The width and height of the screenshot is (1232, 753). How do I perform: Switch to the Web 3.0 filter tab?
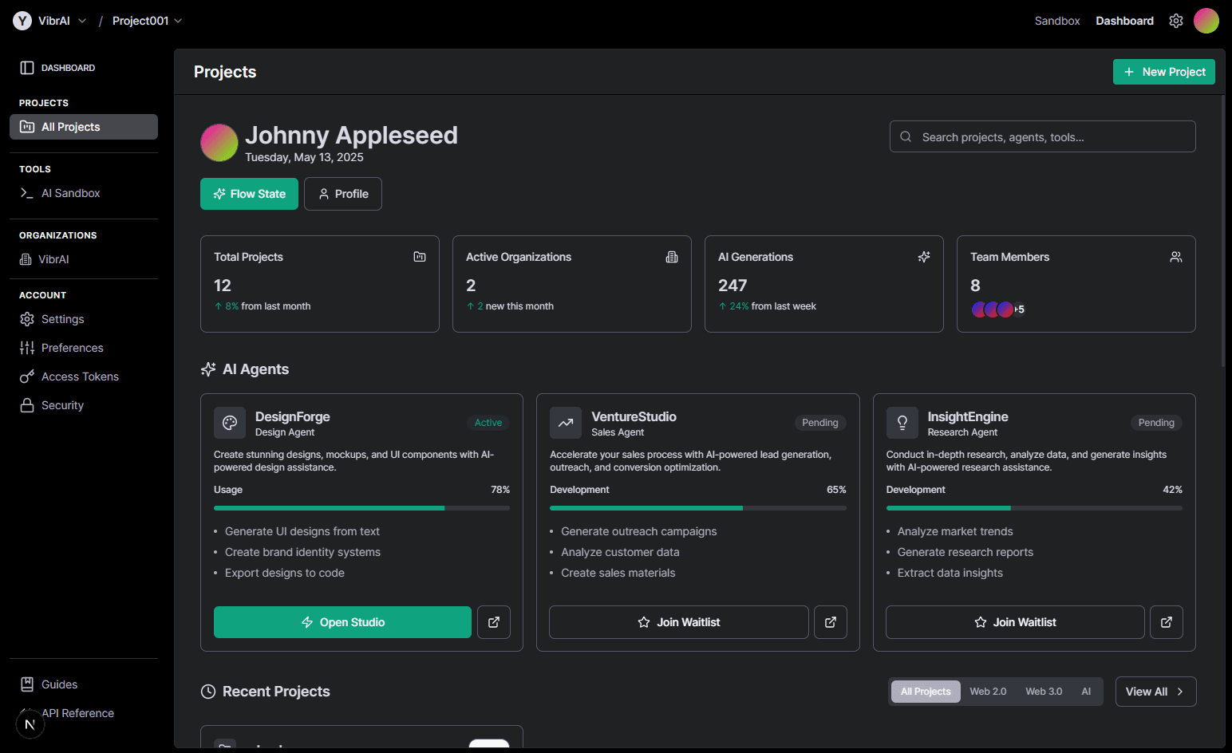(1044, 692)
